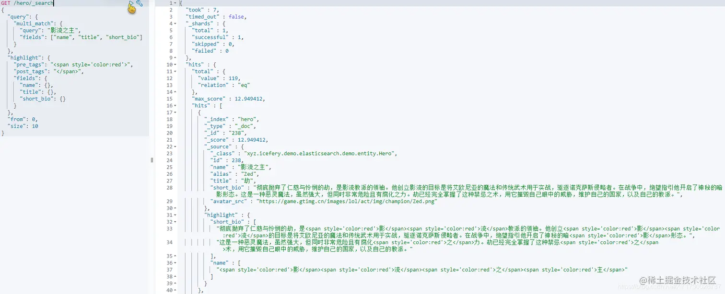
Task: Click the "alias" : "Zed" line
Action: coord(235,174)
